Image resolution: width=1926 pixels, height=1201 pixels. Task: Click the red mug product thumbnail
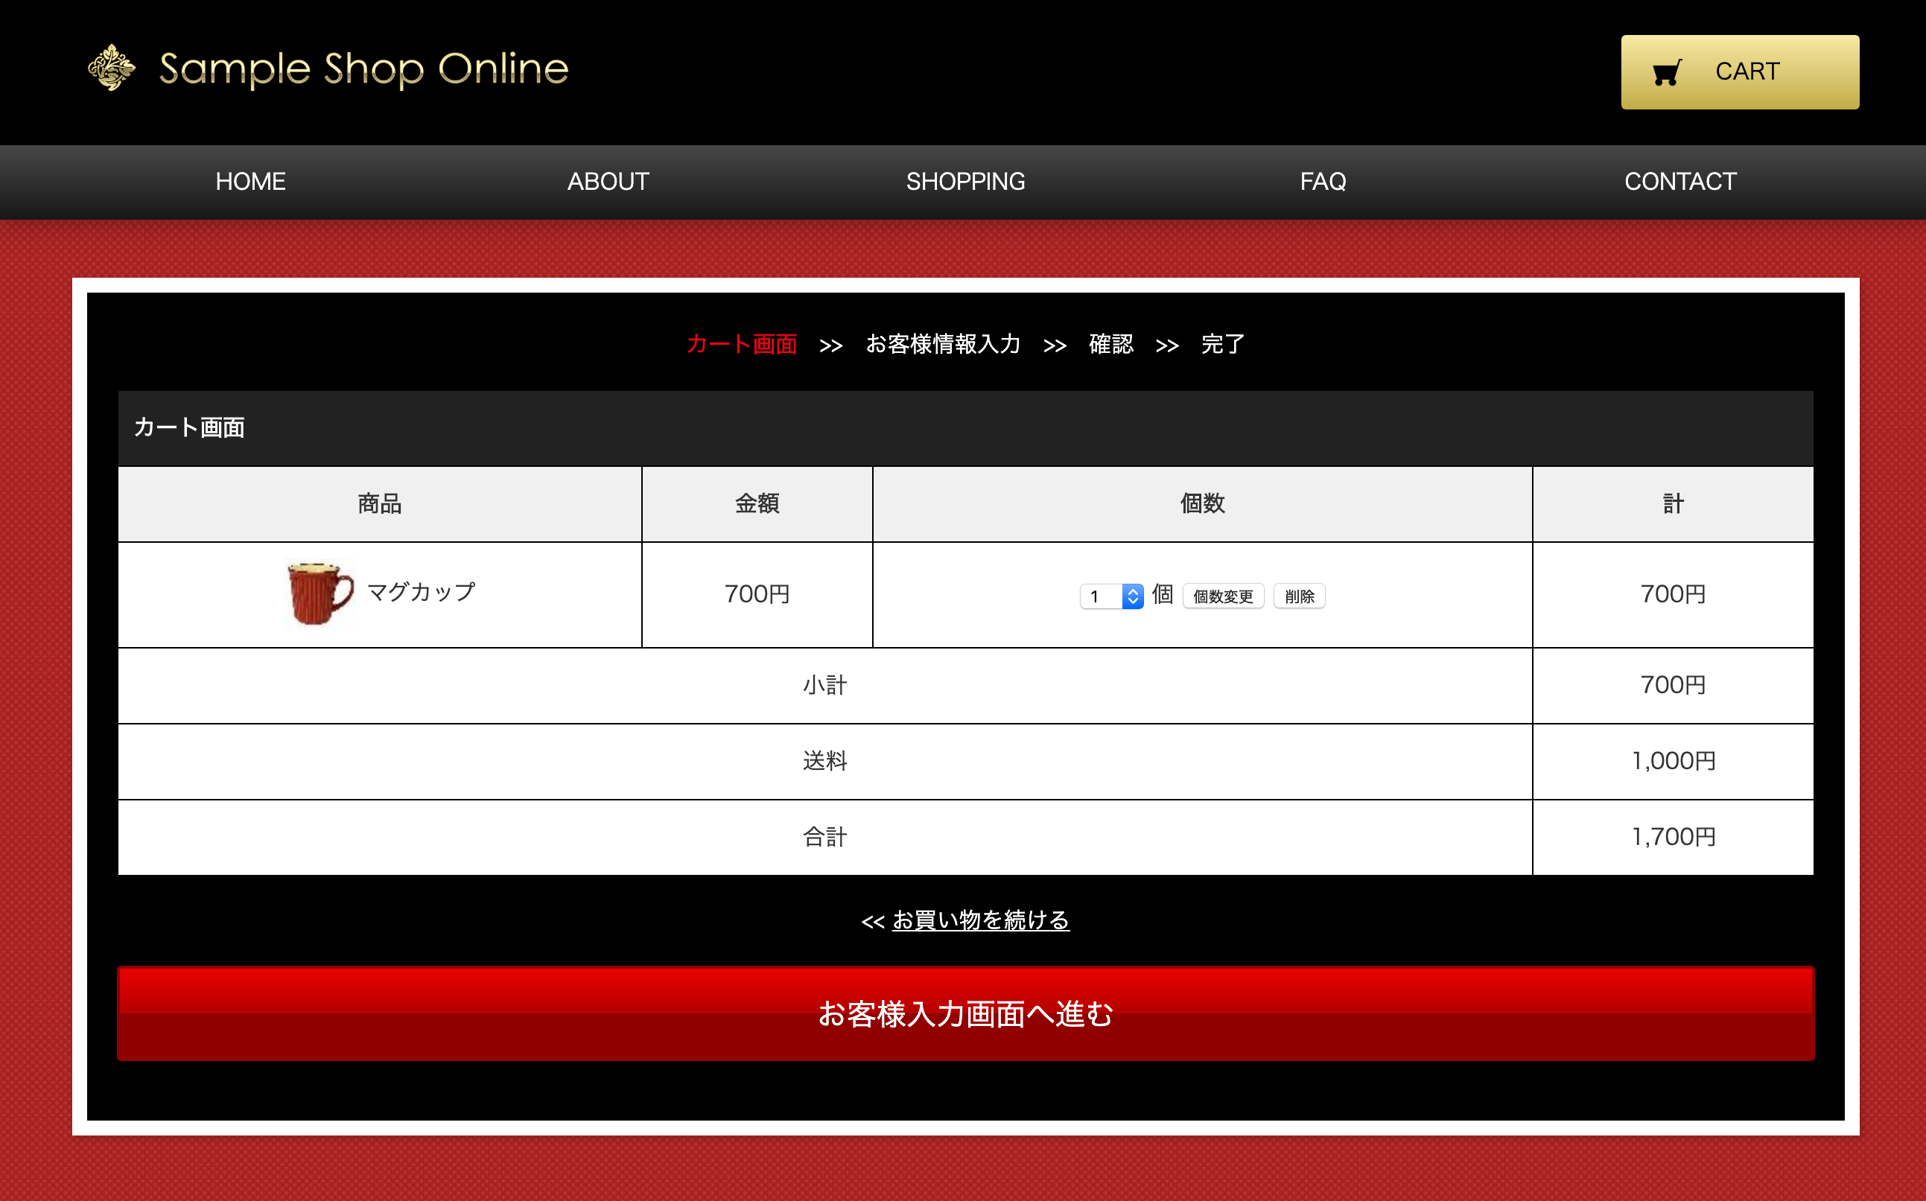point(320,594)
